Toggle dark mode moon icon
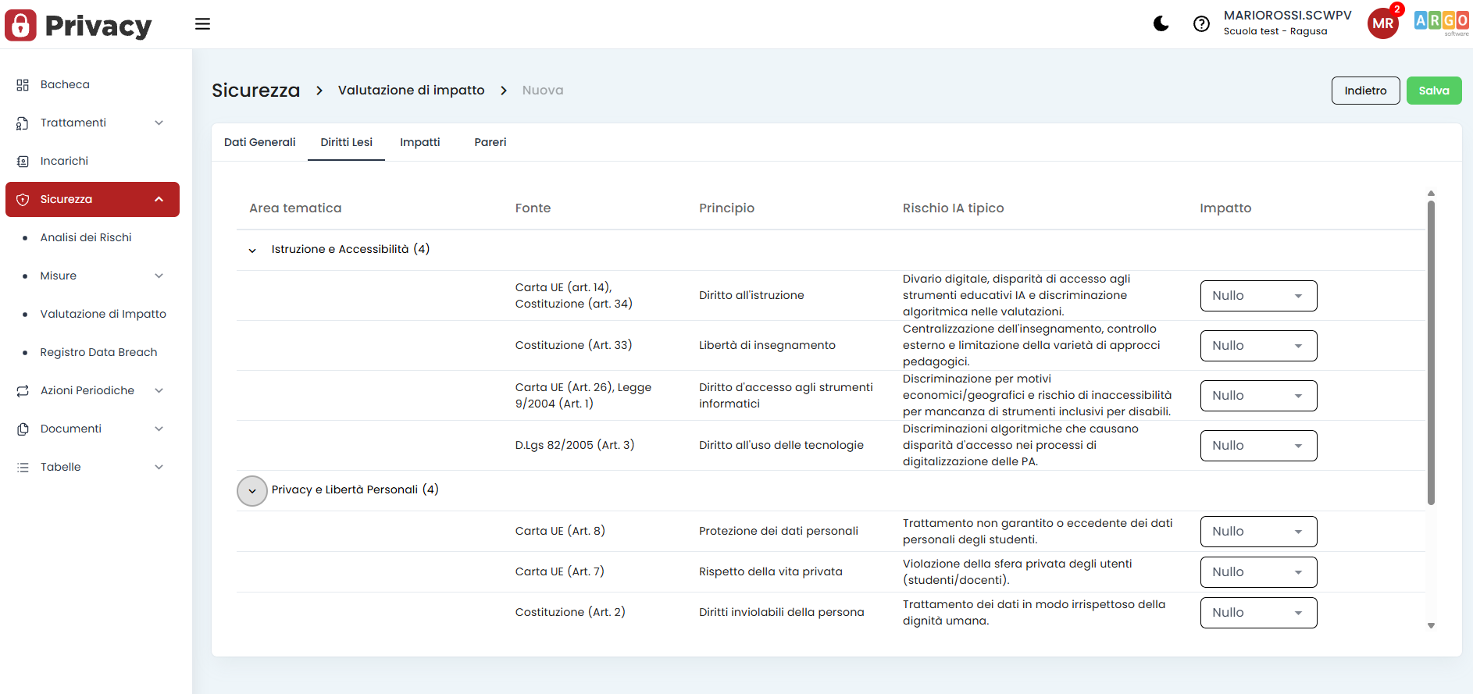 coord(1161,23)
